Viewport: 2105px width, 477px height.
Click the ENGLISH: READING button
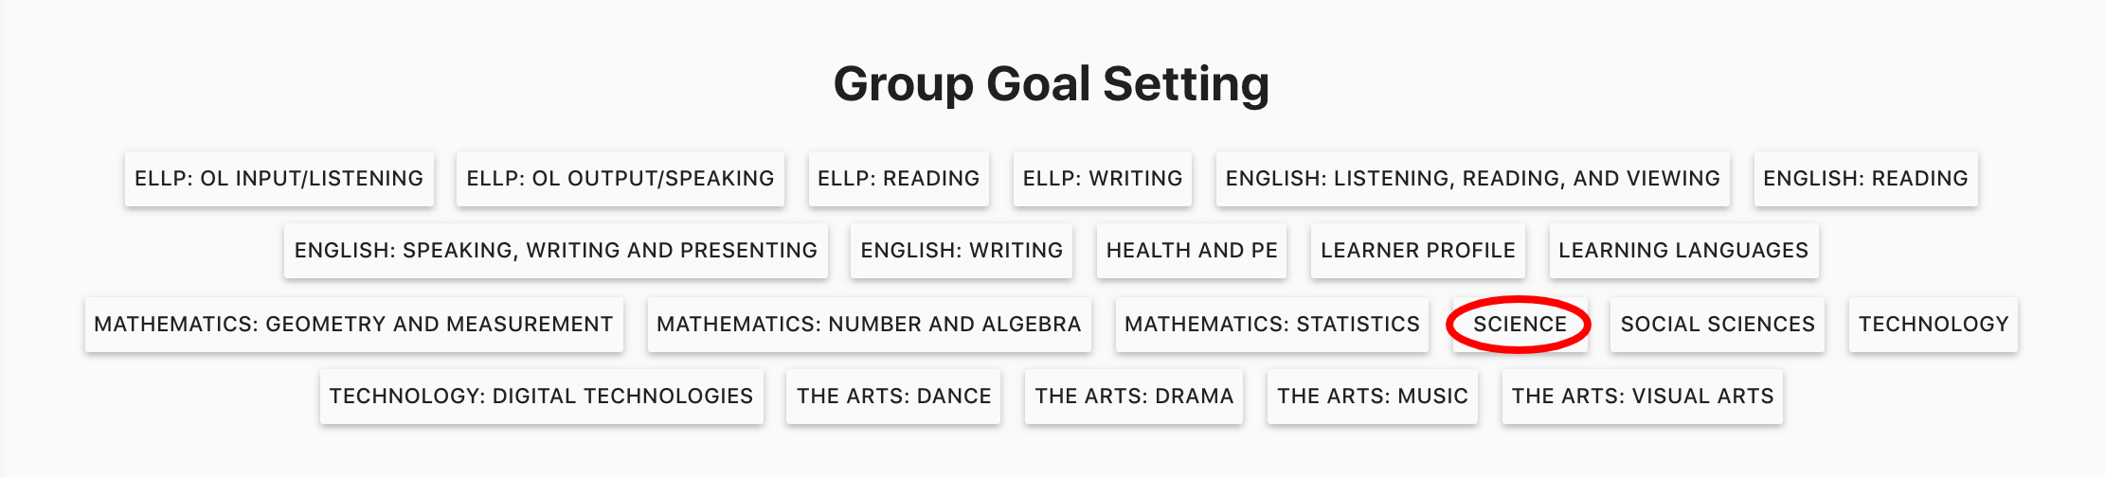[x=1865, y=179]
